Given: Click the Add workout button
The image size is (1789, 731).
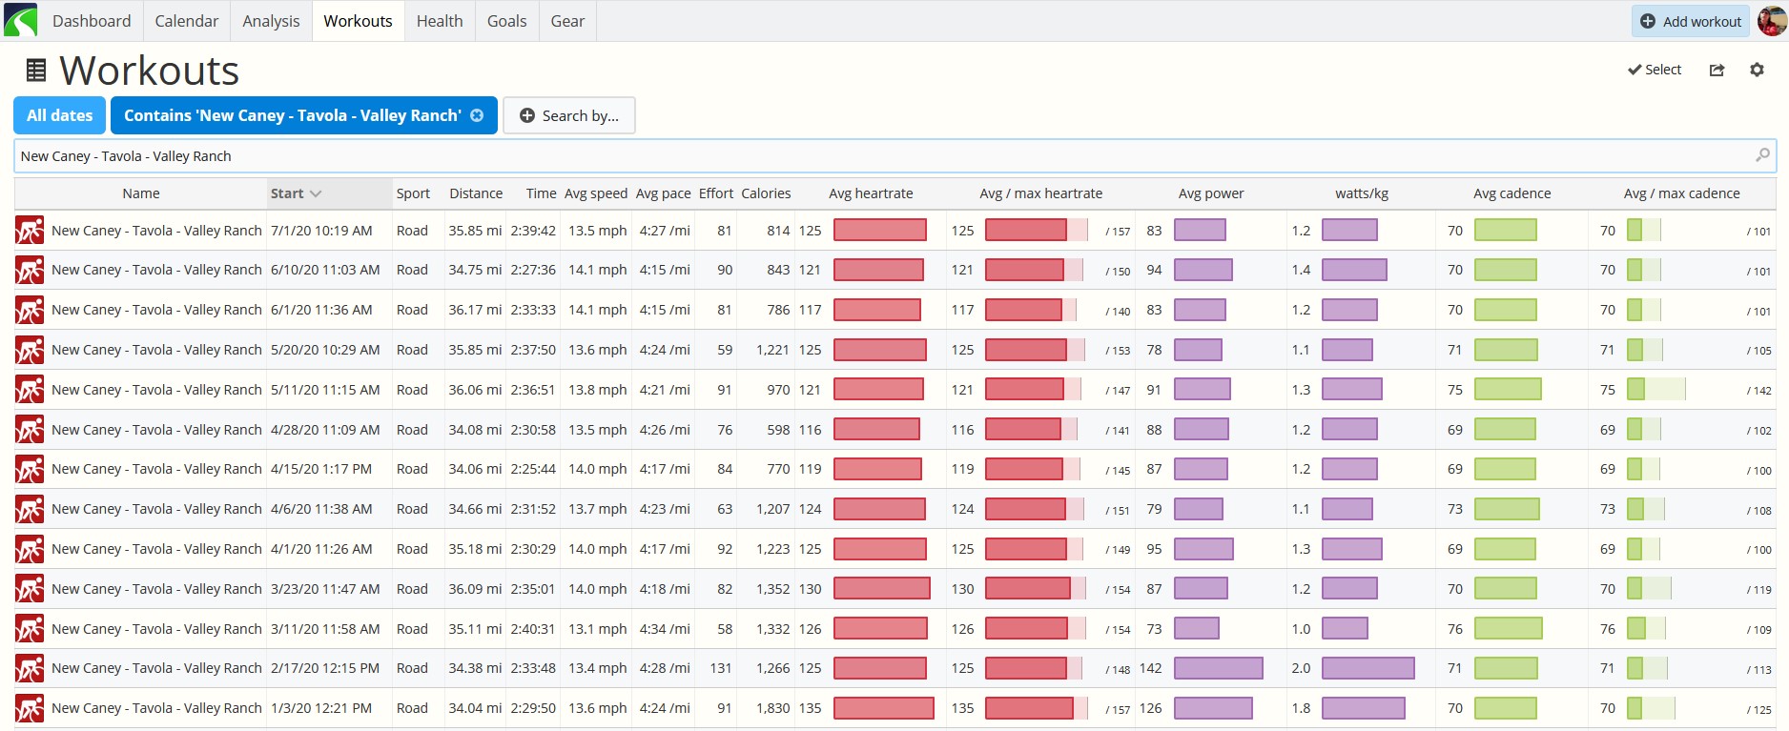Looking at the screenshot, I should click(1690, 21).
